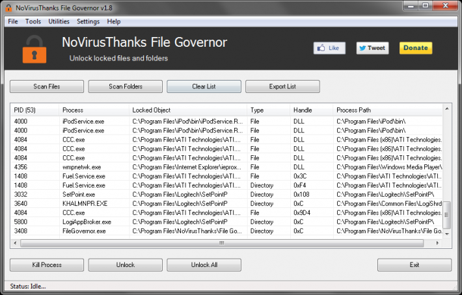The height and width of the screenshot is (295, 462).
Task: Click the Facebook Like button
Action: [x=329, y=48]
